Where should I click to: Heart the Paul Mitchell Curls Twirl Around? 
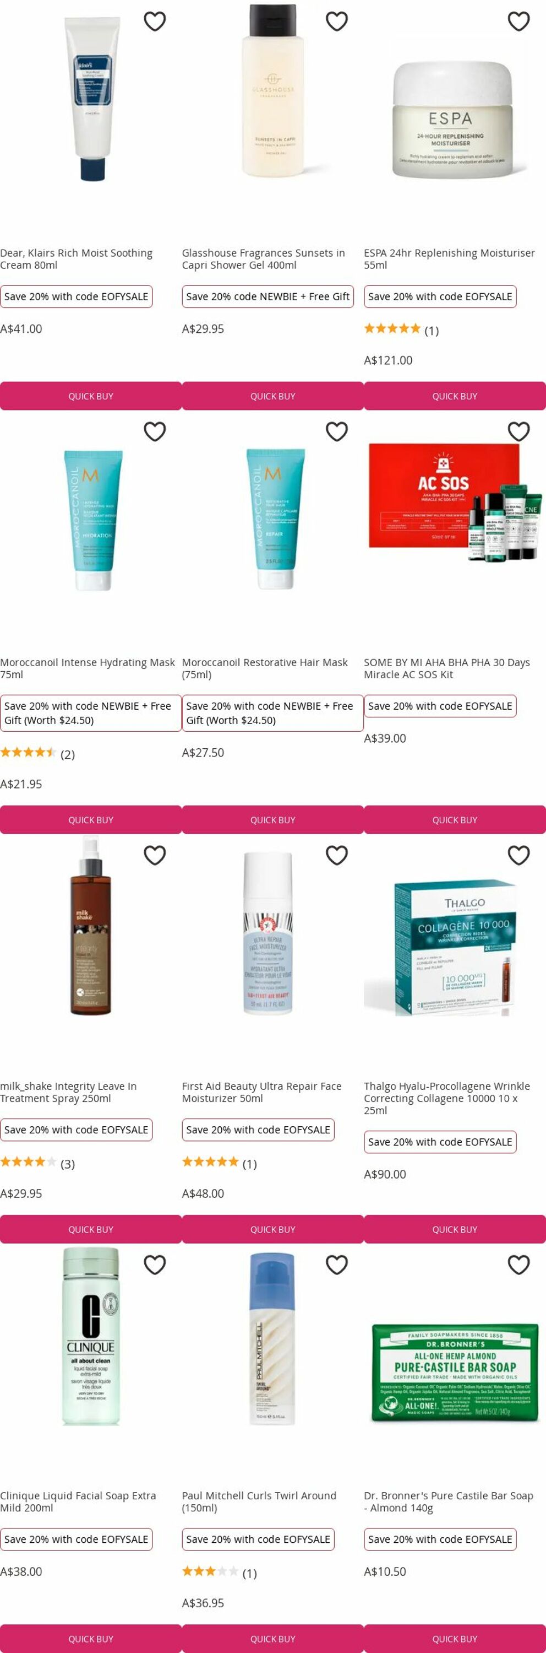336,1264
